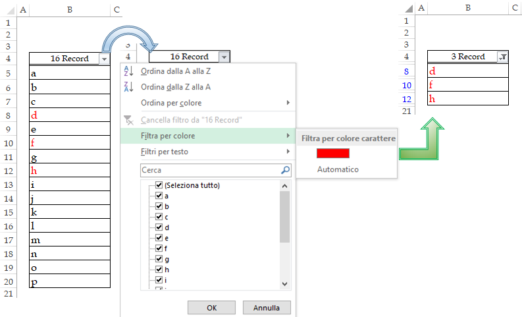
Task: Click cell m in left sheet
Action: pyautogui.click(x=70, y=240)
